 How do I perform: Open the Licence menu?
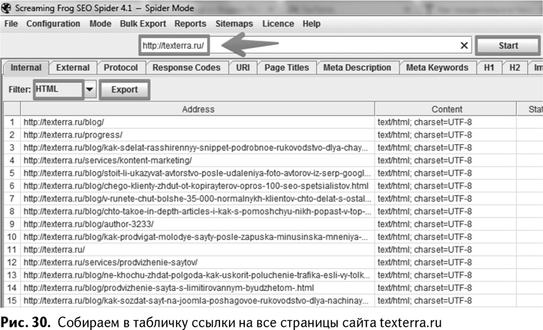[278, 24]
